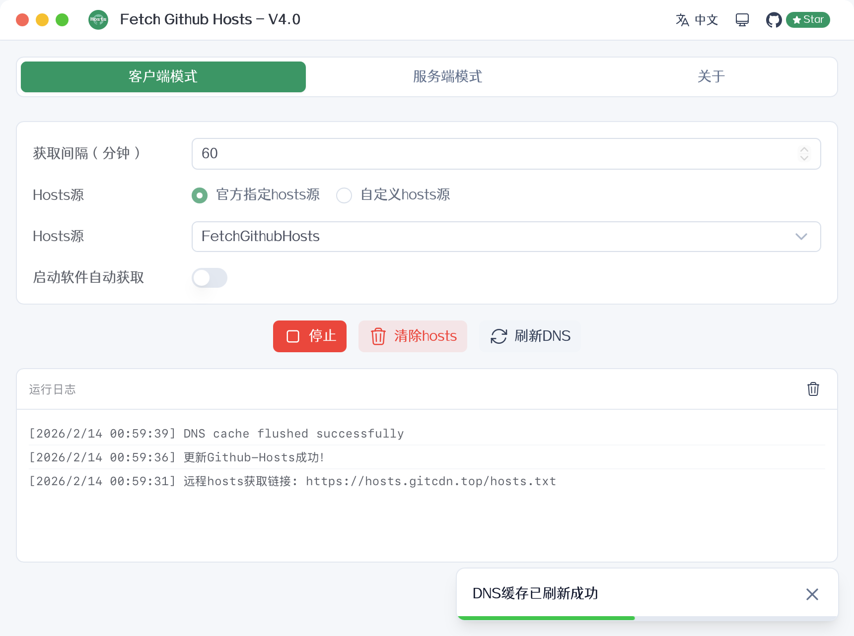Click the DNS cache flushed successfully log entry
This screenshot has width=854, height=636.
pos(427,434)
